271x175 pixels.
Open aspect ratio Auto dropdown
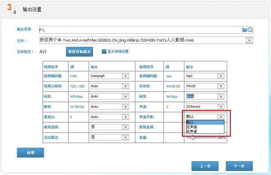(x=126, y=117)
